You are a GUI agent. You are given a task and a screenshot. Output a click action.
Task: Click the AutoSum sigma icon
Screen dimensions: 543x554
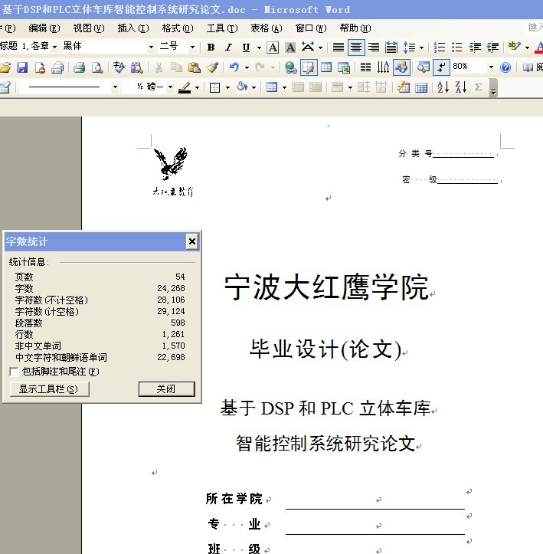[x=478, y=87]
